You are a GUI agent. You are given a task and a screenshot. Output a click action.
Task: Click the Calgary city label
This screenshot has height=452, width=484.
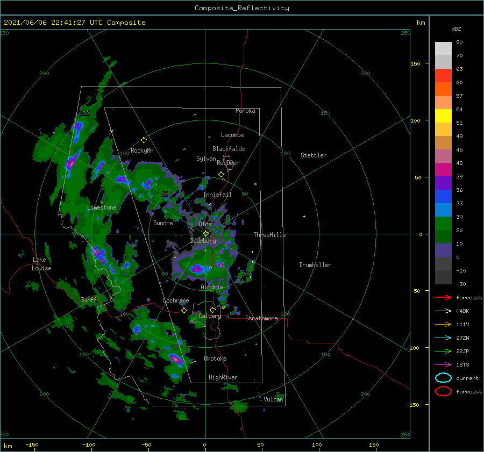pos(210,316)
